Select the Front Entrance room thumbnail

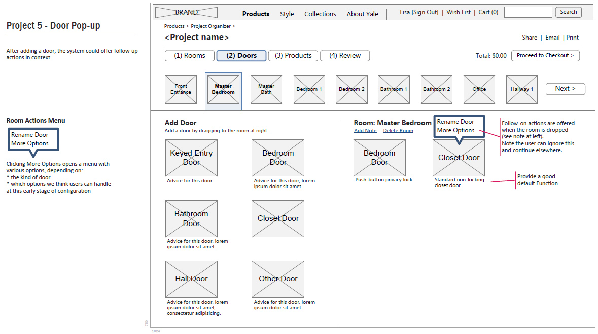(x=181, y=89)
